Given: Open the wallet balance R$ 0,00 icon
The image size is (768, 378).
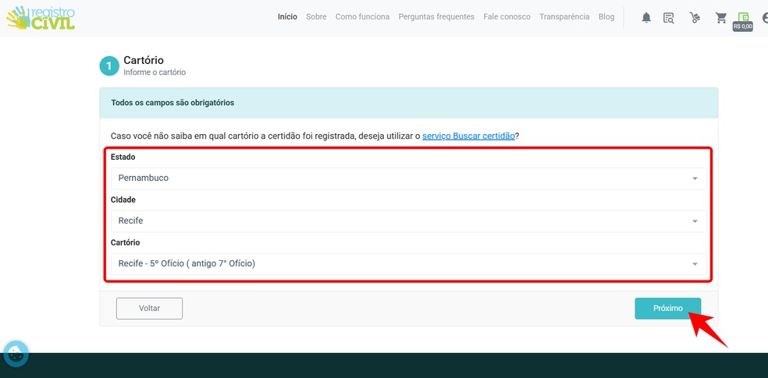Looking at the screenshot, I should click(x=743, y=22).
